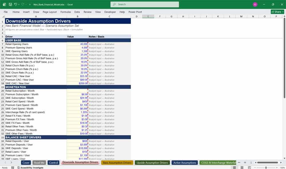This screenshot has width=286, height=169.
Task: Select SME CAC / New User value $200.00
Action: (78, 83)
